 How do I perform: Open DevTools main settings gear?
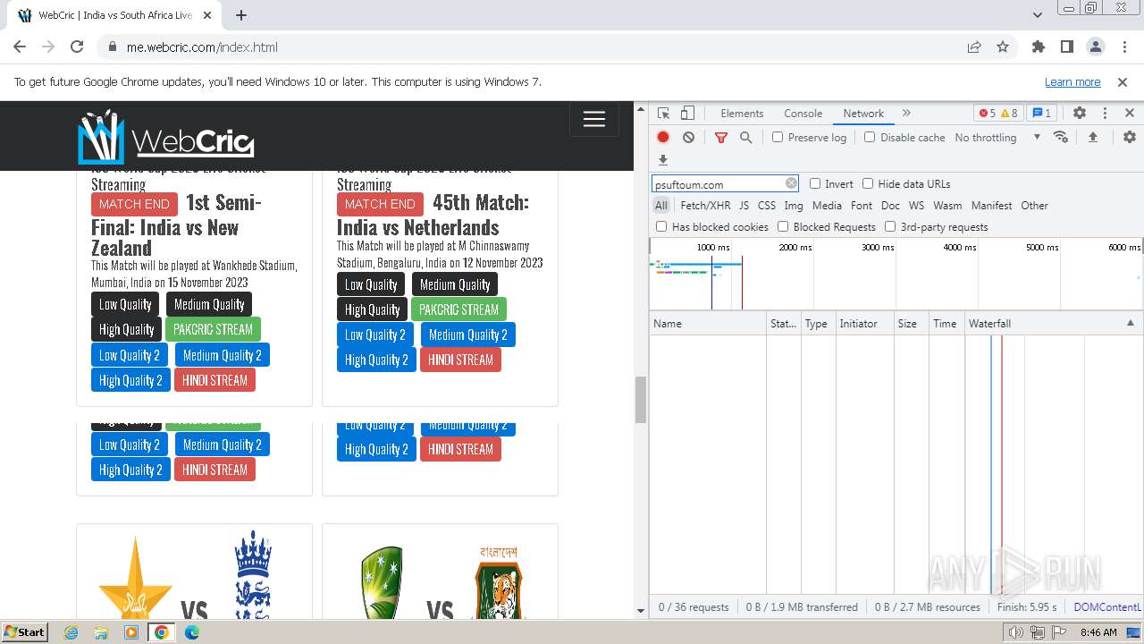(x=1080, y=114)
